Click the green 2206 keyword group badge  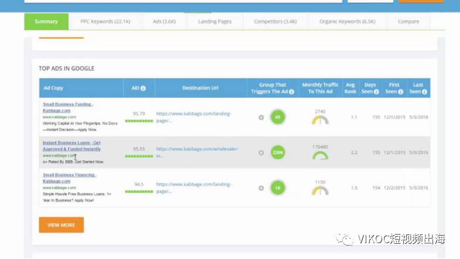click(277, 153)
